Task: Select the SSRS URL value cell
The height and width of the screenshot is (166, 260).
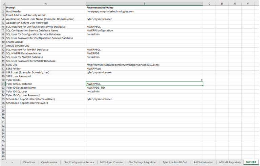Action: coord(144,65)
